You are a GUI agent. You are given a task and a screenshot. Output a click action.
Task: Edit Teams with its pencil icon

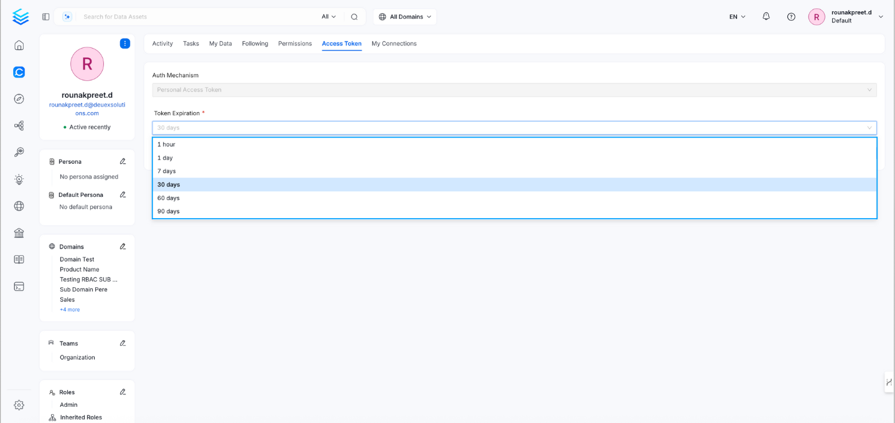pyautogui.click(x=123, y=343)
